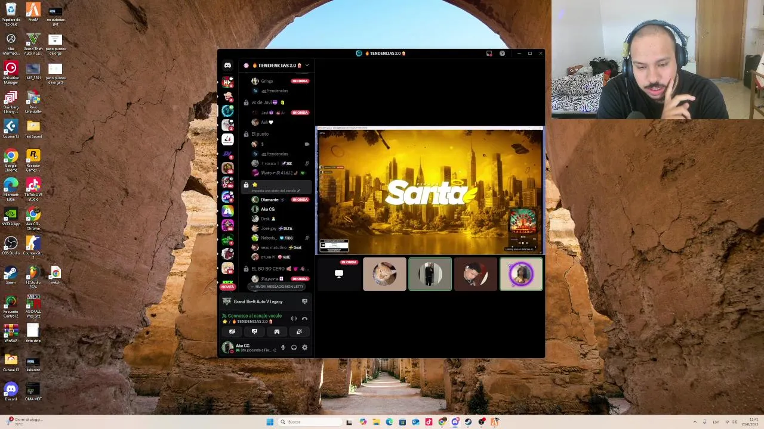The image size is (764, 429).
Task: Mute microphone in the Discord user panel
Action: 283,347
